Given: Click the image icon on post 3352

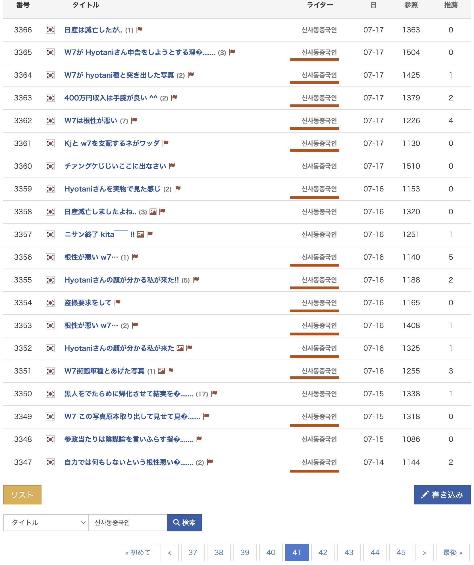Looking at the screenshot, I should pos(180,348).
